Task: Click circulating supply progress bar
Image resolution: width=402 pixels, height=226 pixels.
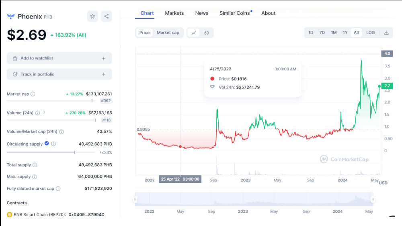Action: (51, 152)
